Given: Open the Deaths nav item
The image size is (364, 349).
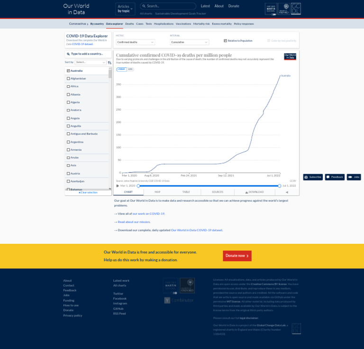Looking at the screenshot, I should click(x=129, y=24).
